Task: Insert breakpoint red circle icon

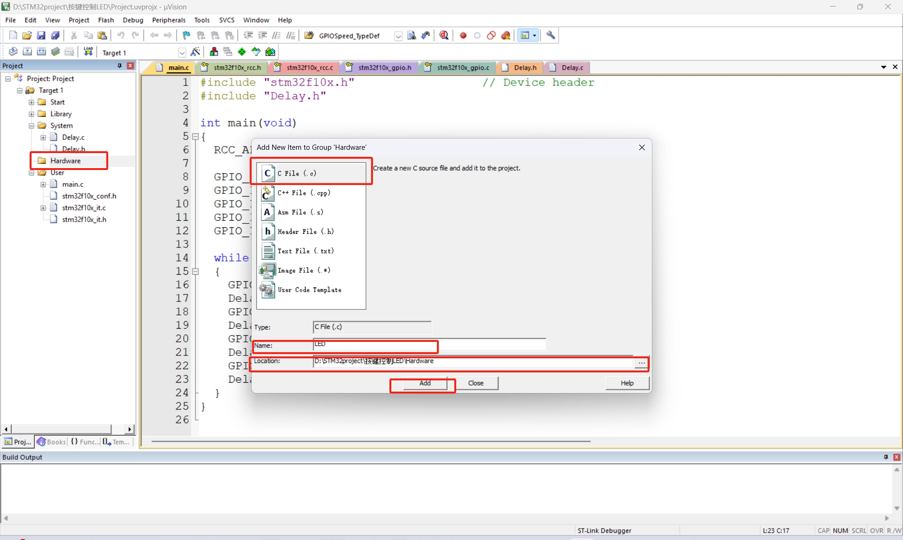Action: point(463,35)
